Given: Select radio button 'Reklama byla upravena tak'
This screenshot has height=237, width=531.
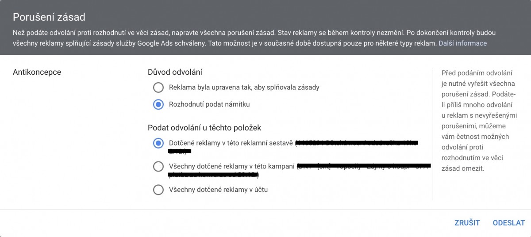Looking at the screenshot, I should click(x=158, y=88).
